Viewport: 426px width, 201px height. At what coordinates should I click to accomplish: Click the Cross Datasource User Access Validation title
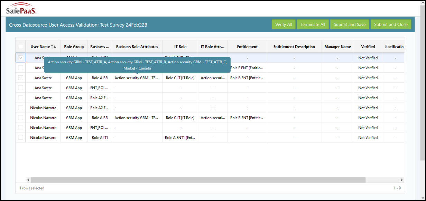click(x=78, y=25)
